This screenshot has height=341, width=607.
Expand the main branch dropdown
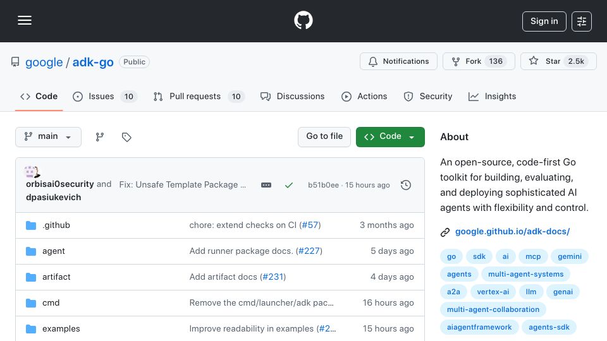tap(49, 137)
